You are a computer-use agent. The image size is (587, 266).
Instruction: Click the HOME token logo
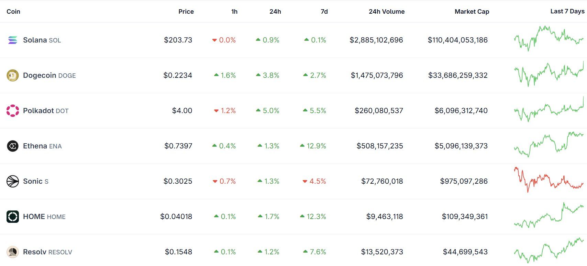coord(12,216)
